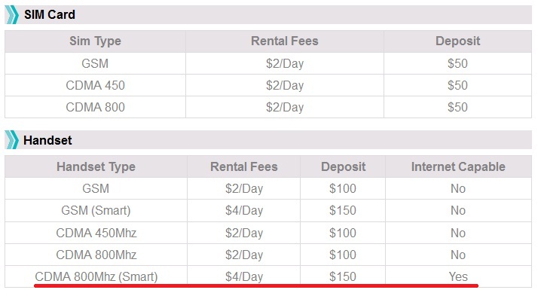Click the $4/Day fee for CDMA 800Mhz (Smart)
The image size is (538, 296).
pos(244,276)
